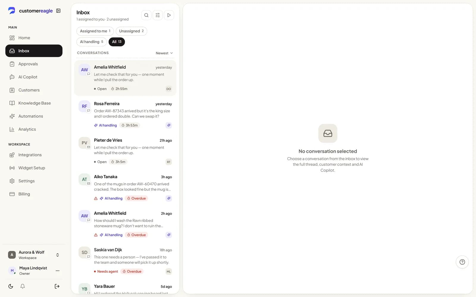
Task: Search the inbox with magnifier icon
Action: (x=146, y=15)
